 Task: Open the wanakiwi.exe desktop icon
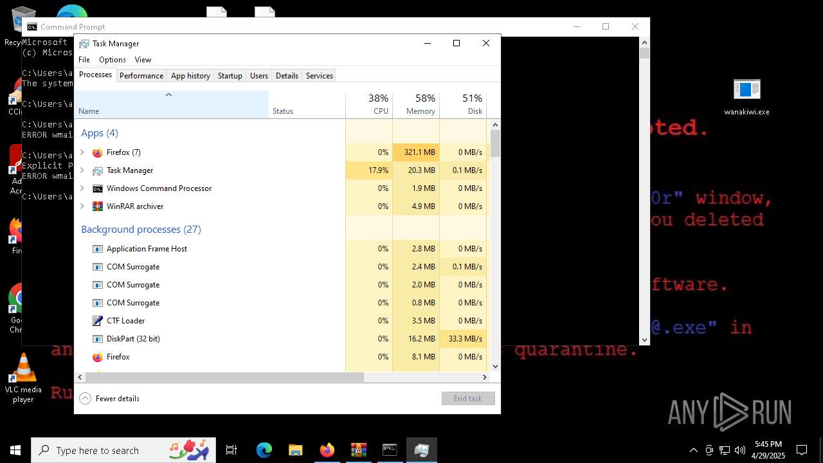click(746, 97)
